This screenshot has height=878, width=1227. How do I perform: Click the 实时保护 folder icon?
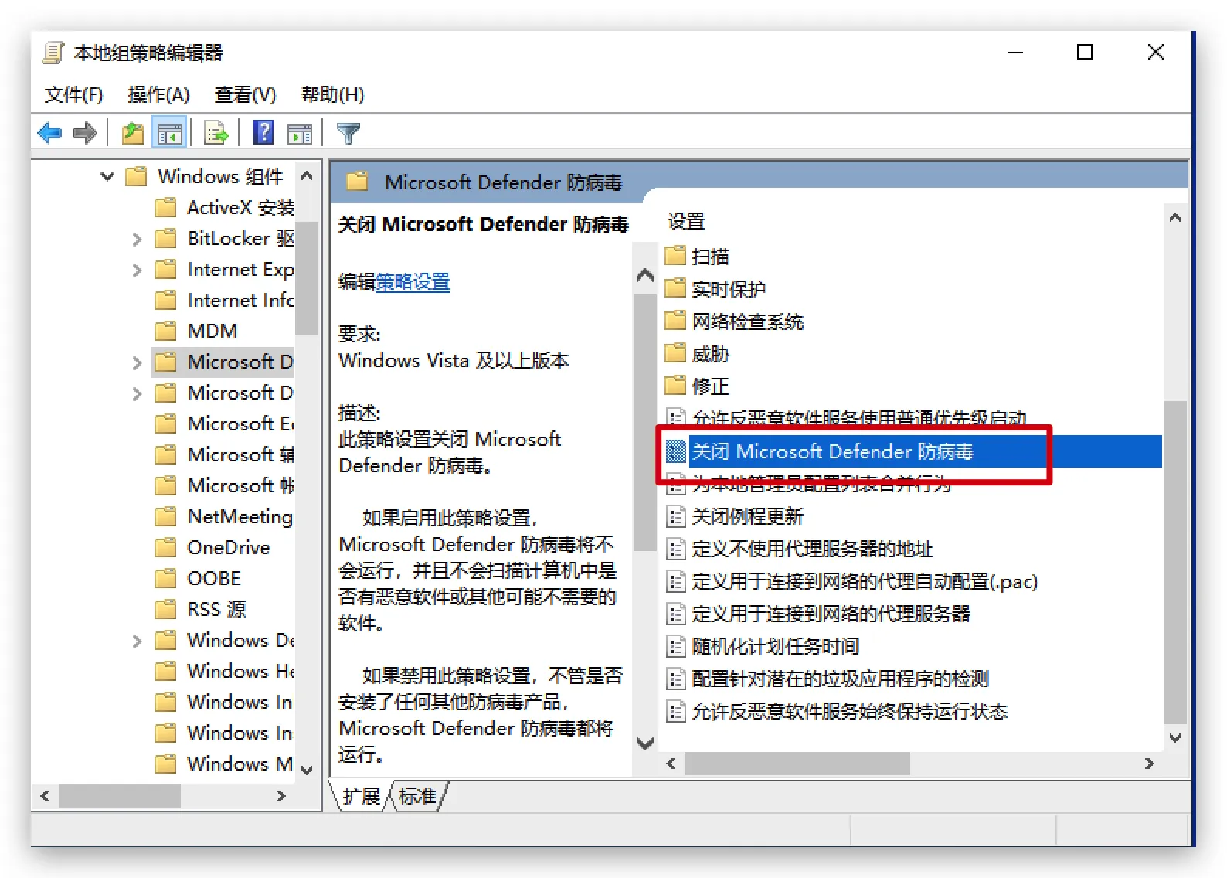[675, 288]
